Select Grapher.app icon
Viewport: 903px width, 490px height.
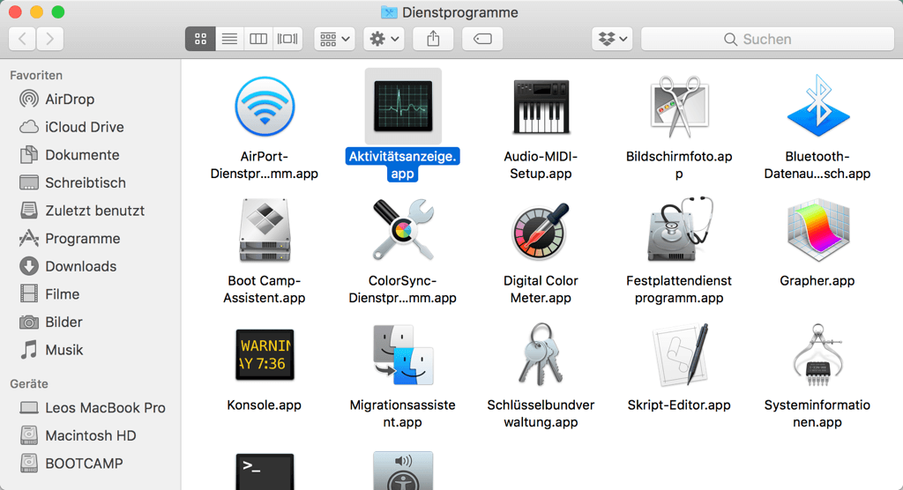(x=817, y=230)
